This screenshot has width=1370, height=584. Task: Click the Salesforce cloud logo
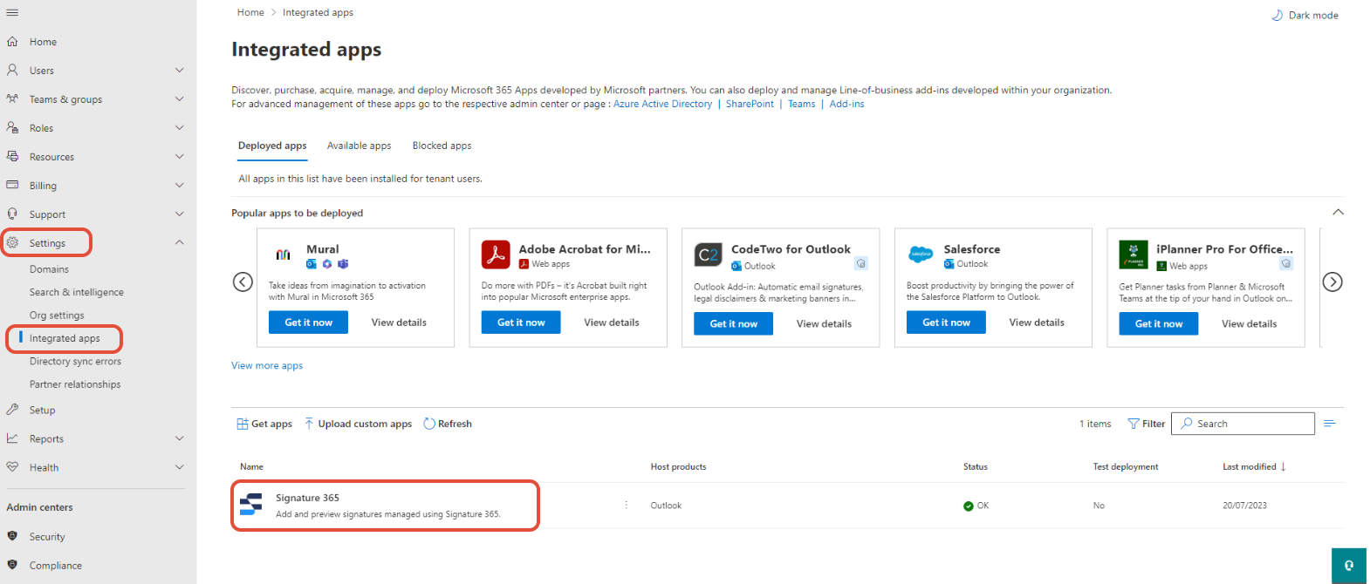[x=921, y=255]
